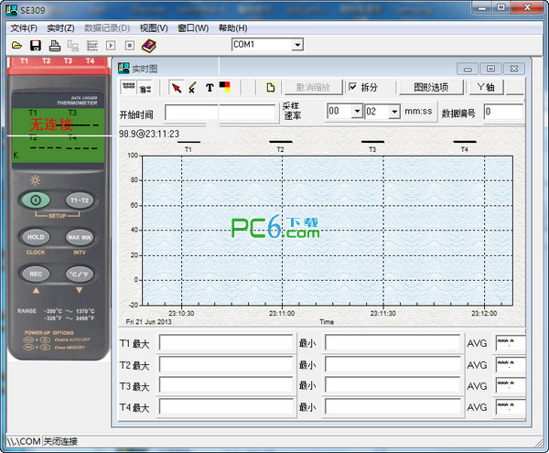Print using the printer toolbar icon

pos(54,46)
